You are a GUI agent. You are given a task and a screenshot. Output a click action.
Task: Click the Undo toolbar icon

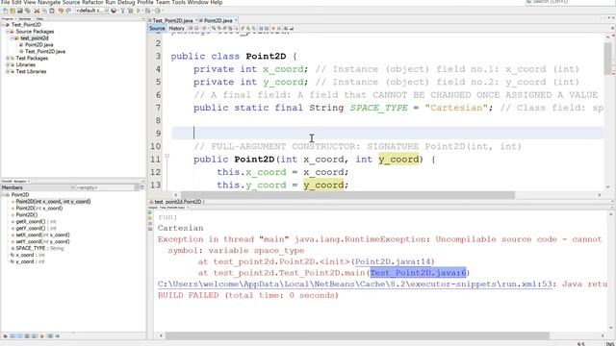coord(61,11)
